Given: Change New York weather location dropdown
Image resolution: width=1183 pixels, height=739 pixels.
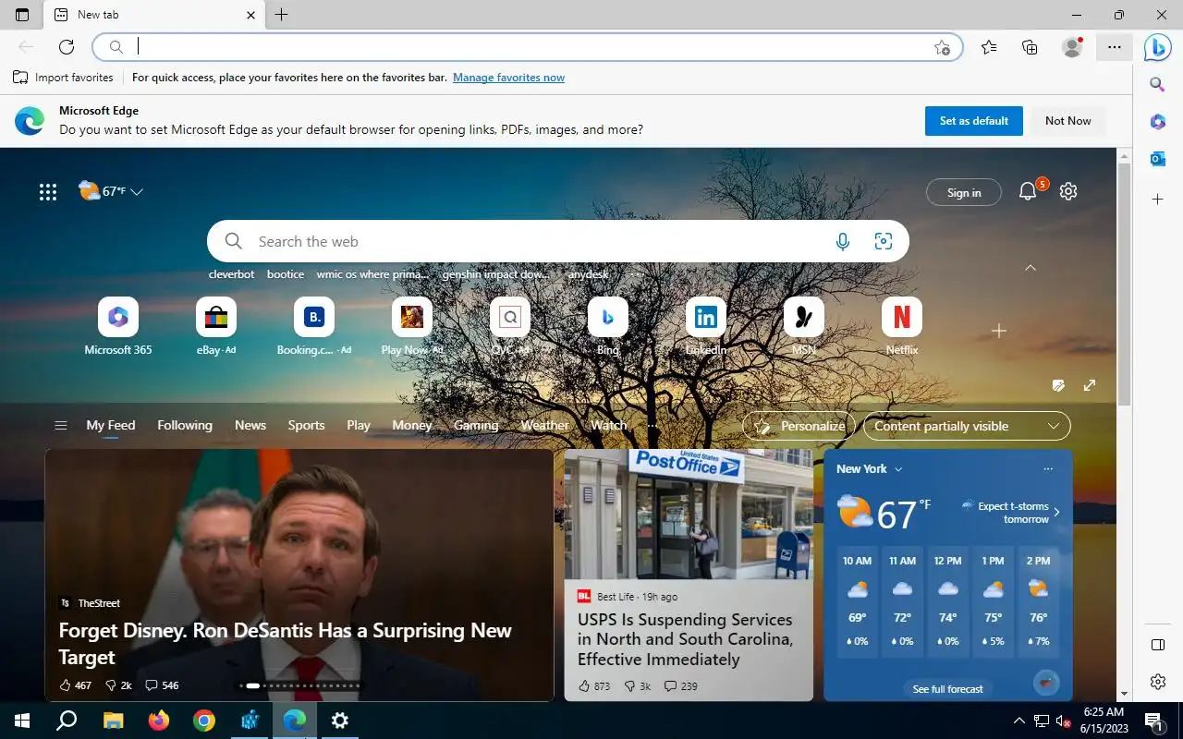Looking at the screenshot, I should click(869, 468).
